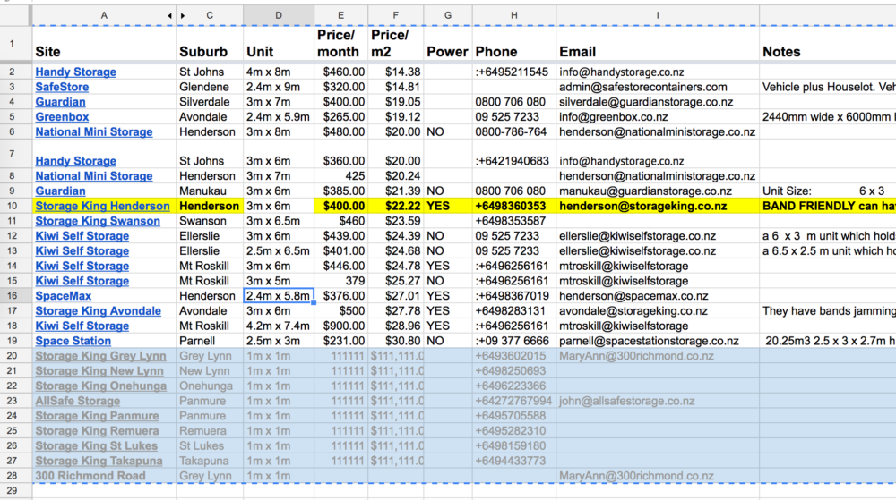The width and height of the screenshot is (896, 500).
Task: Open the Storage King Henderson link
Action: pos(102,206)
